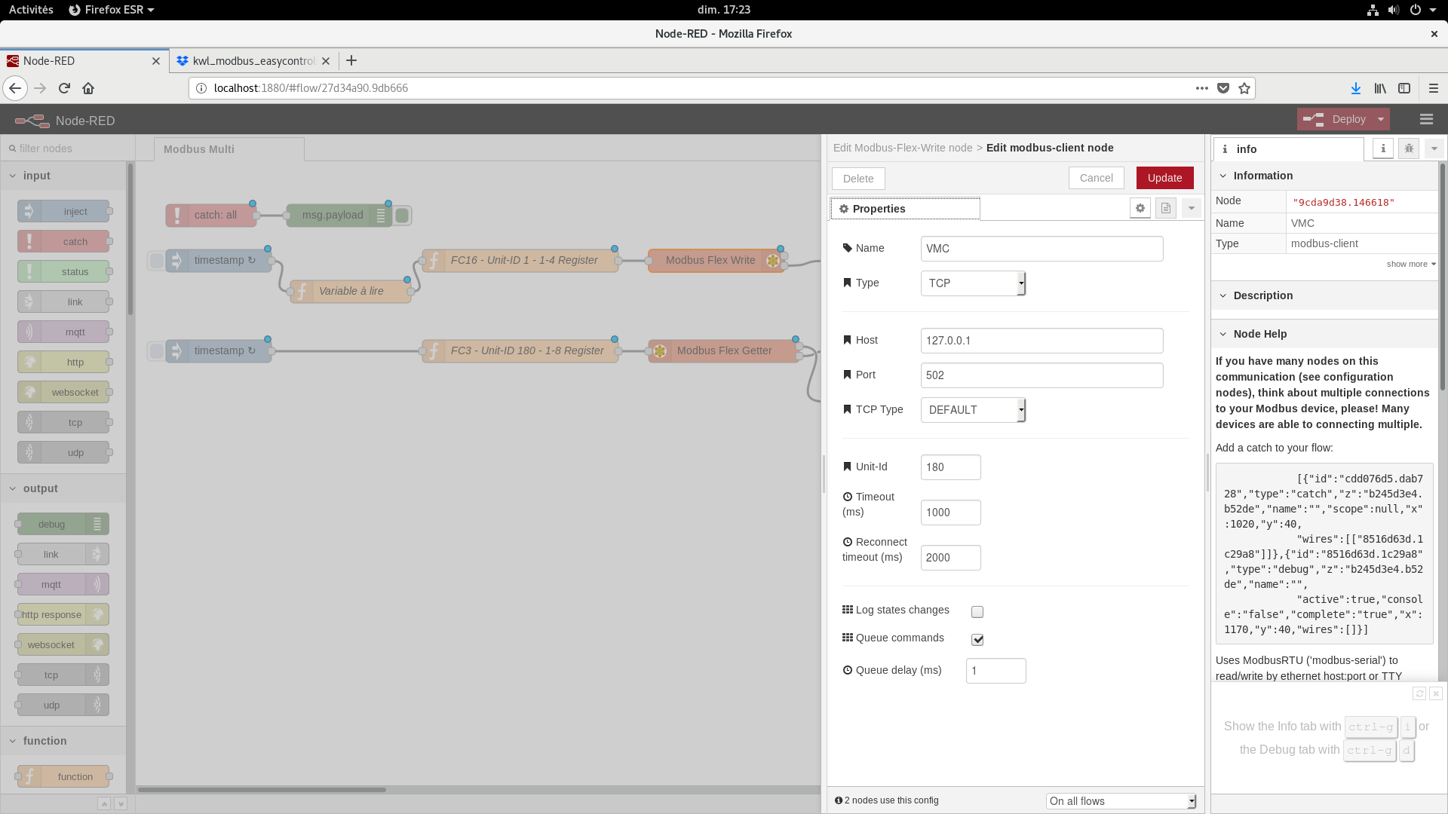Screen dimensions: 1448x814
Task: Open the info sidebar i button
Action: (x=1383, y=149)
